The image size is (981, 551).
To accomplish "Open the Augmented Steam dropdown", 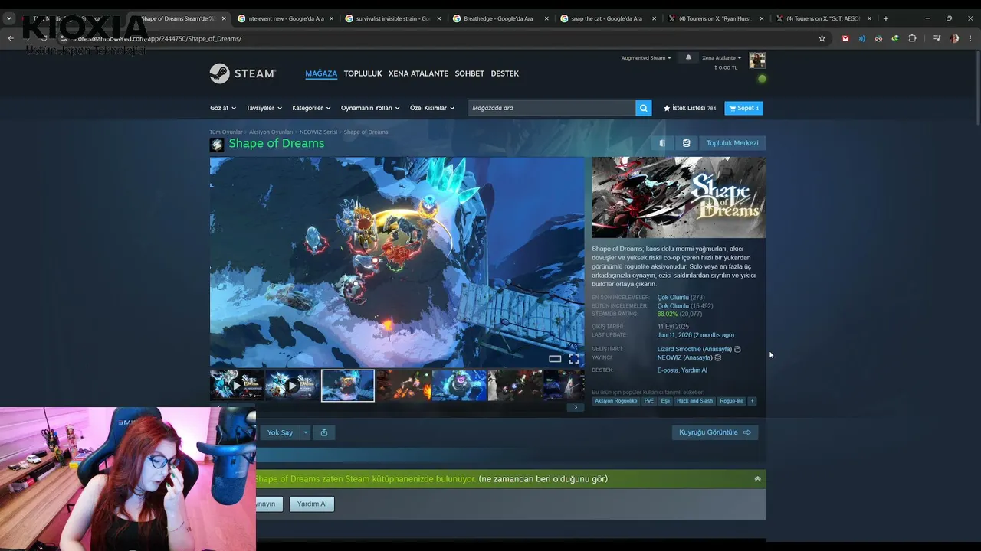I will point(646,57).
